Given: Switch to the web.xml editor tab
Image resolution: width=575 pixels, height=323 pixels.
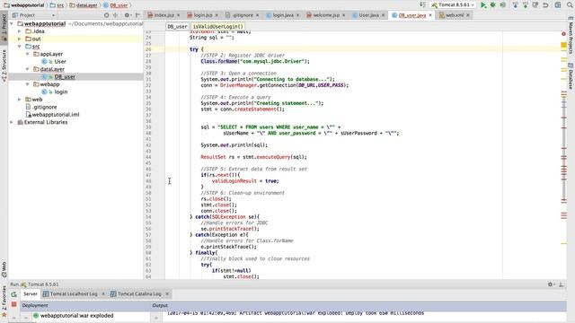Looking at the screenshot, I should click(x=454, y=15).
